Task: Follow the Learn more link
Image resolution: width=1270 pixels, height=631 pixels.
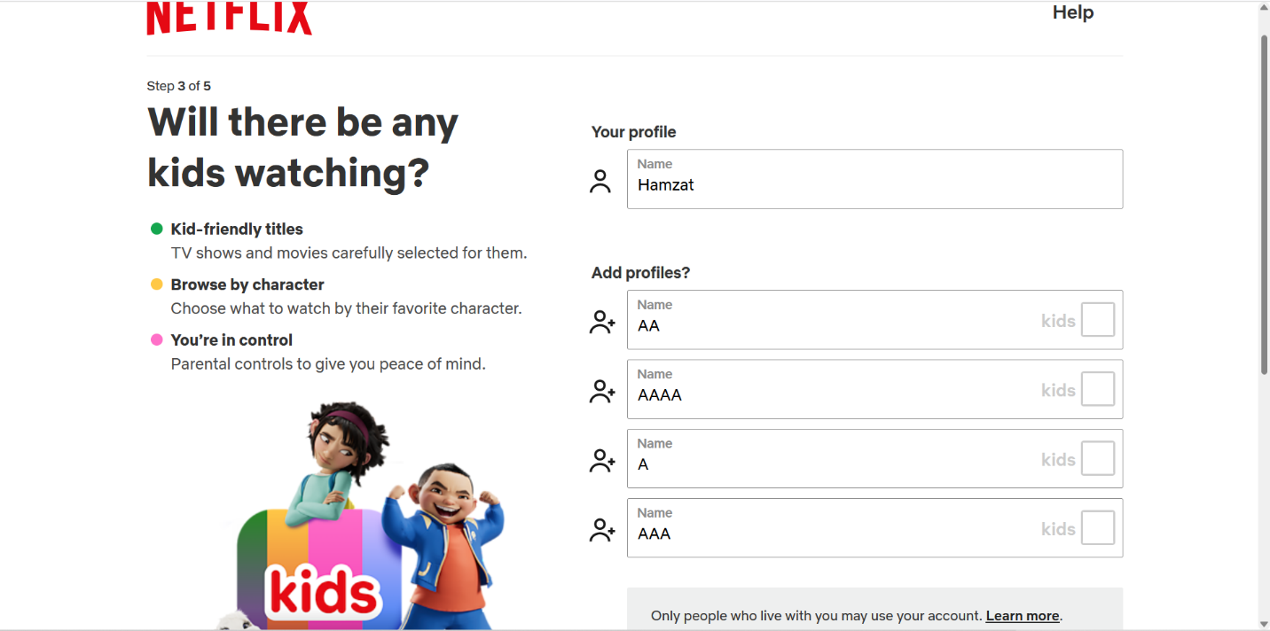Action: pos(1023,616)
